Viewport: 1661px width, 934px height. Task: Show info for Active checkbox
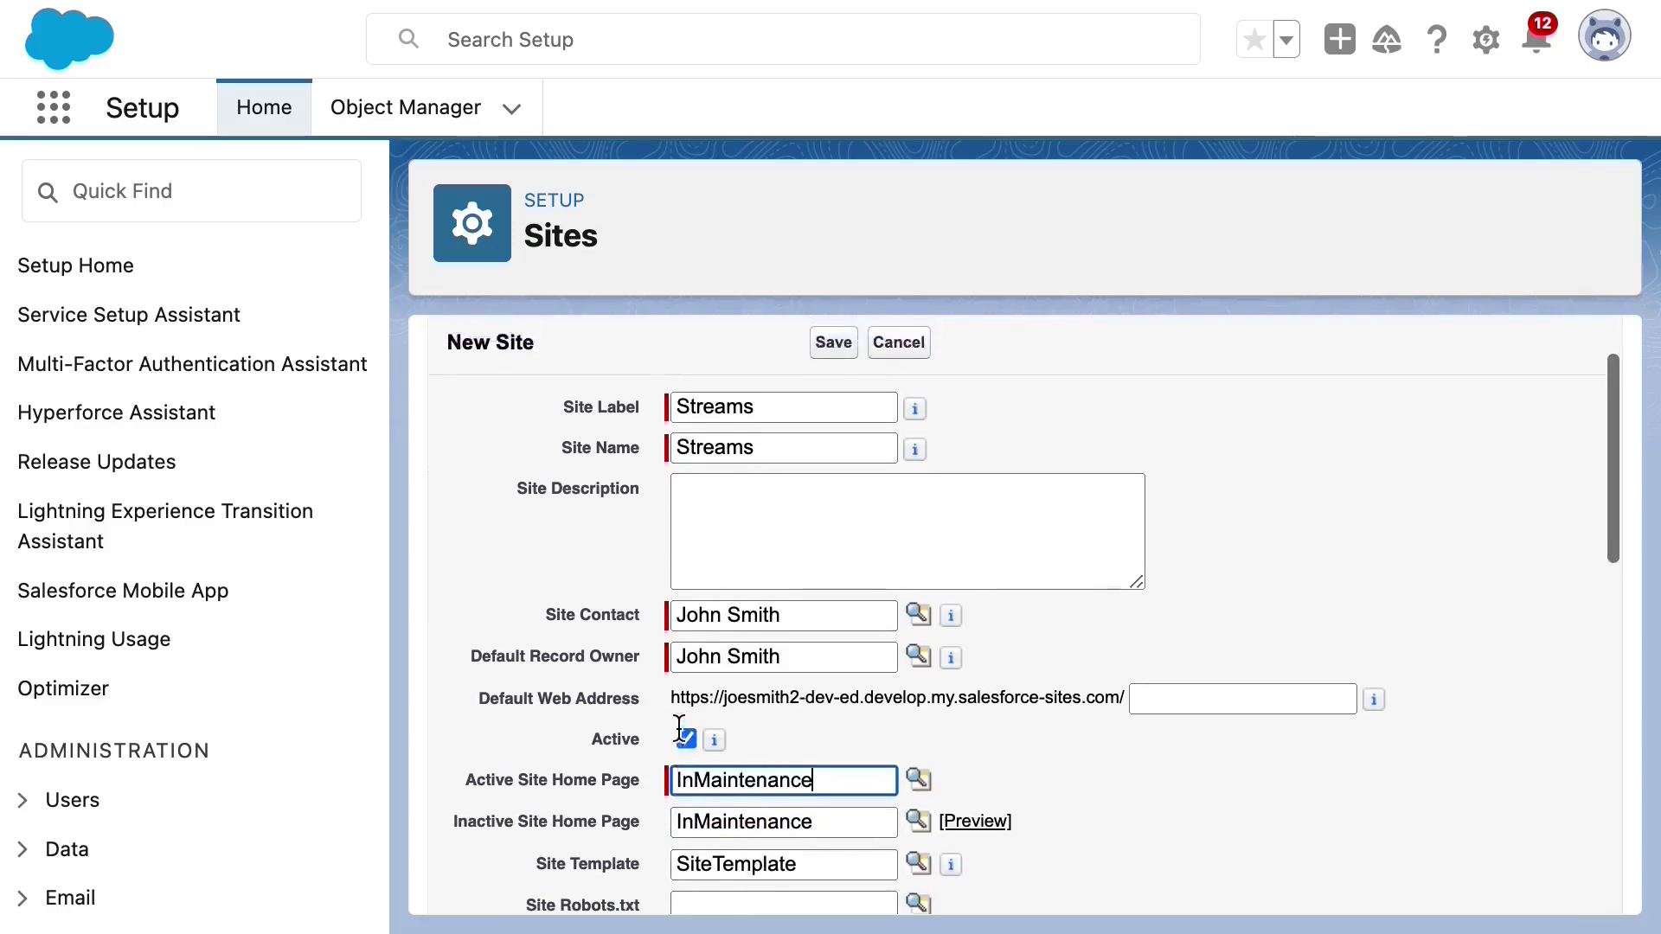(715, 740)
